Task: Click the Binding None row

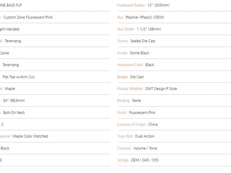Action: tap(174, 101)
